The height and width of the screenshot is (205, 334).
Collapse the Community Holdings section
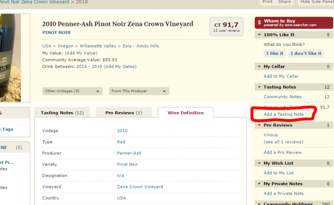tap(259, 203)
